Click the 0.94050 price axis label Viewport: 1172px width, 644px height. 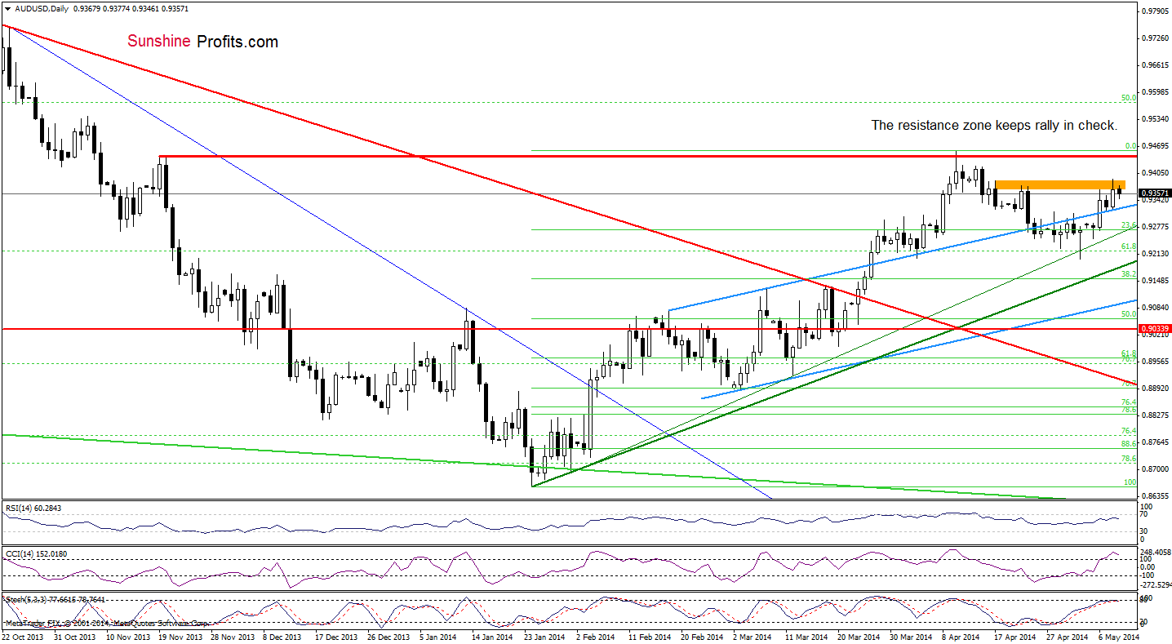[1154, 173]
